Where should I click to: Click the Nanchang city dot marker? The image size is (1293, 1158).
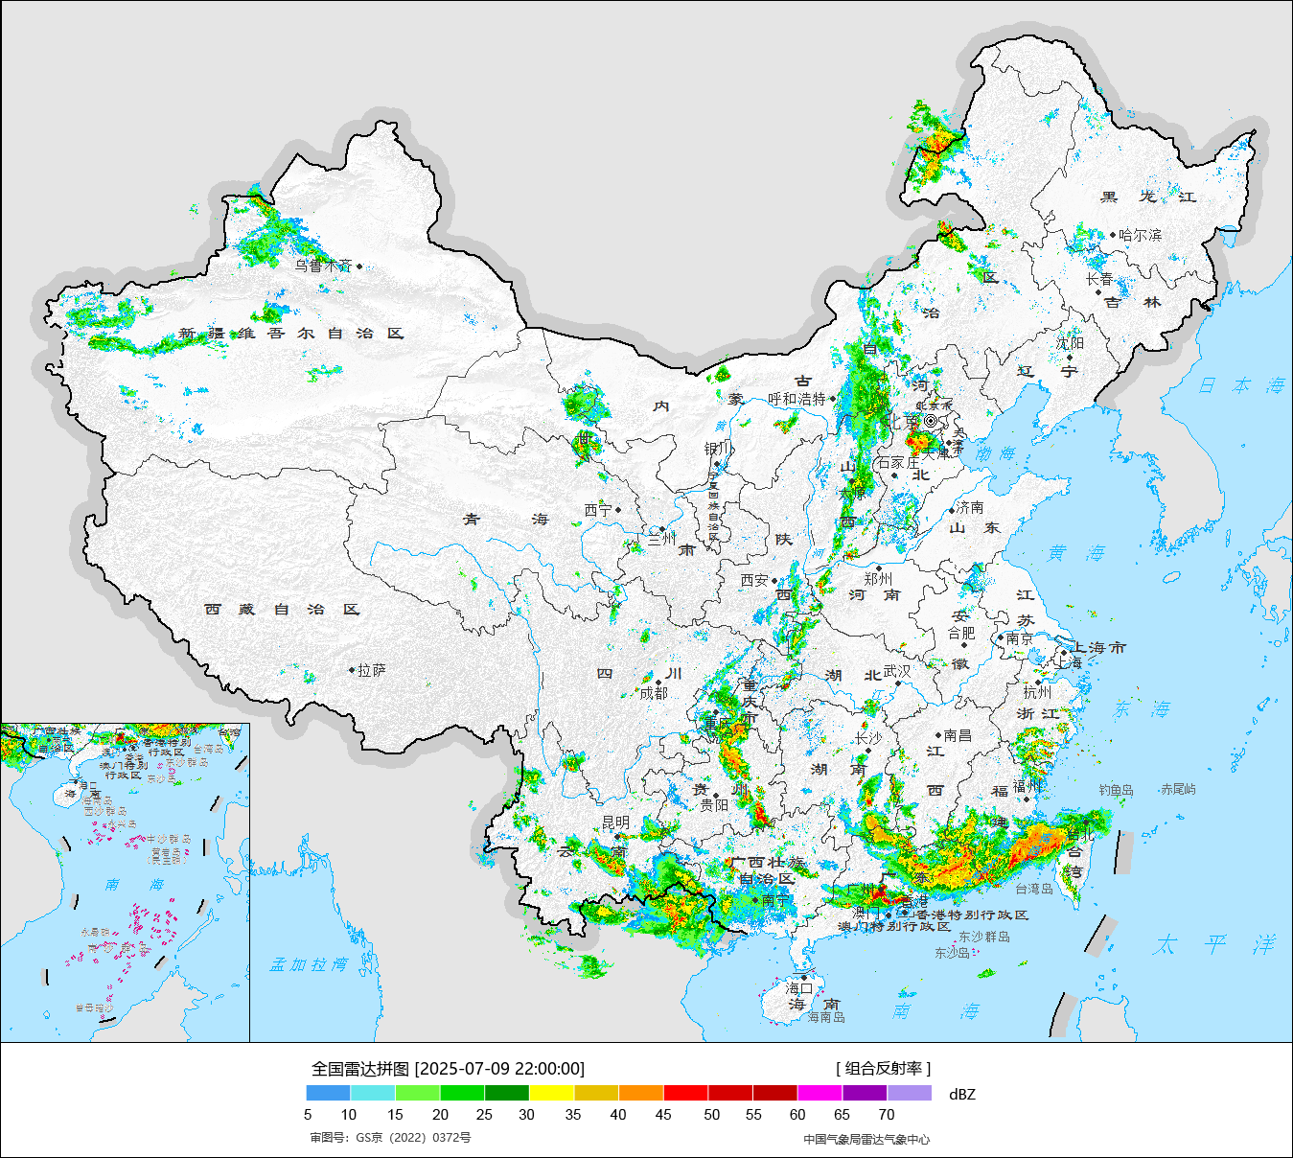point(938,735)
